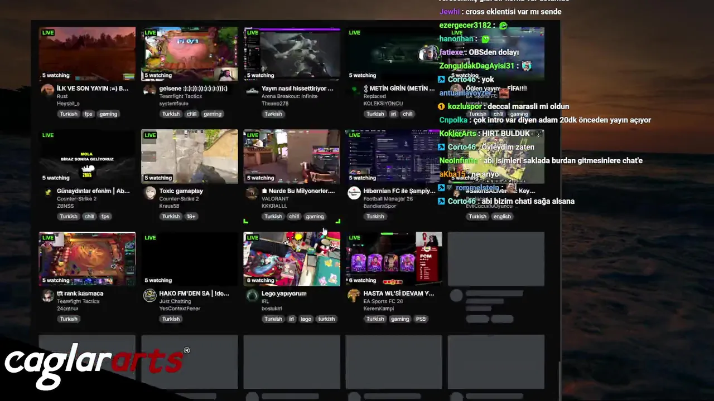This screenshot has width=714, height=401.
Task: Open 24cmnur avatar beside tft rank kasmaca
Action: pyautogui.click(x=47, y=295)
